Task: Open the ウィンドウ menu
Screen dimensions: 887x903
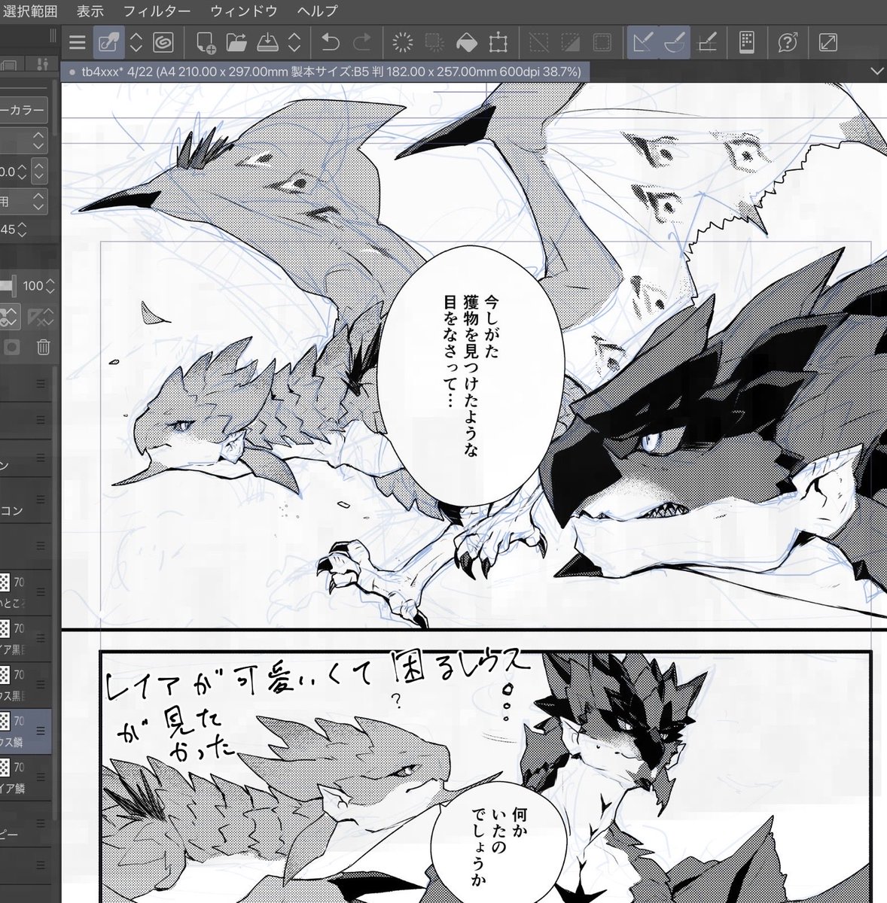Action: [244, 11]
